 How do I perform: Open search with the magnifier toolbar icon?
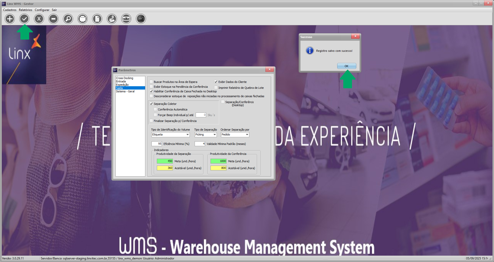68,19
